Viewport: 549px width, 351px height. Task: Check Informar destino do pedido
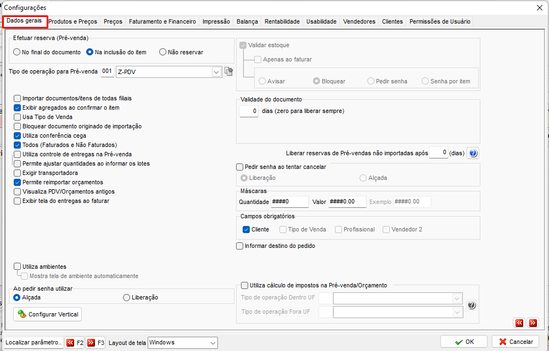pos(240,246)
